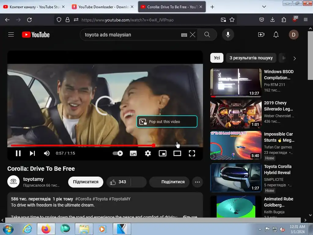Switch to miniplayer mode
The width and height of the screenshot is (313, 235).
(x=163, y=153)
